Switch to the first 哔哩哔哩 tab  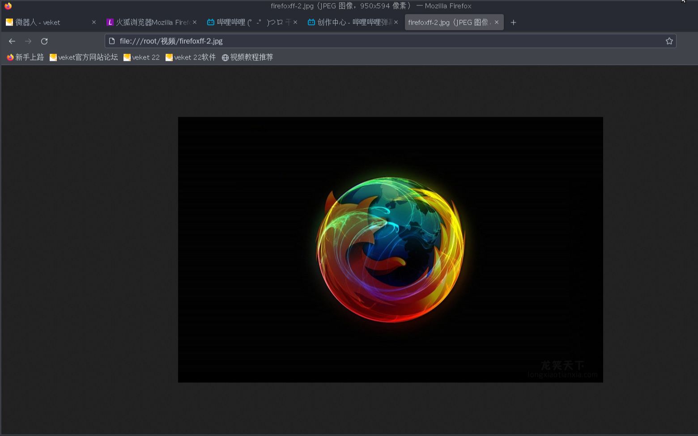coord(251,22)
